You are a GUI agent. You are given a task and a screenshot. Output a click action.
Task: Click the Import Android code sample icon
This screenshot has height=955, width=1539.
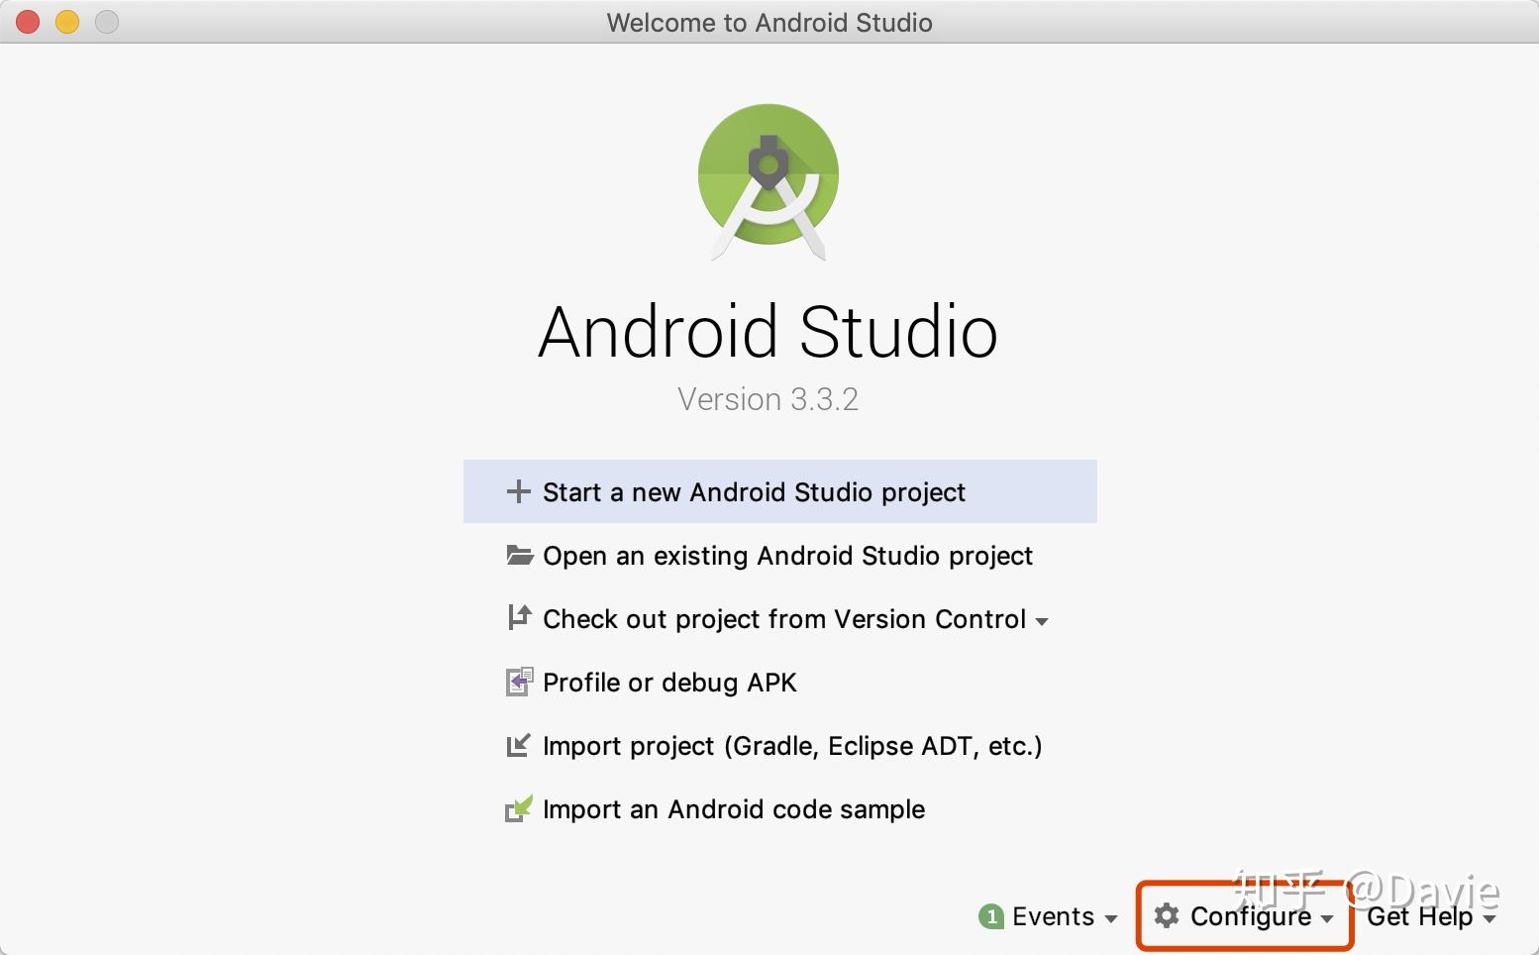point(518,808)
